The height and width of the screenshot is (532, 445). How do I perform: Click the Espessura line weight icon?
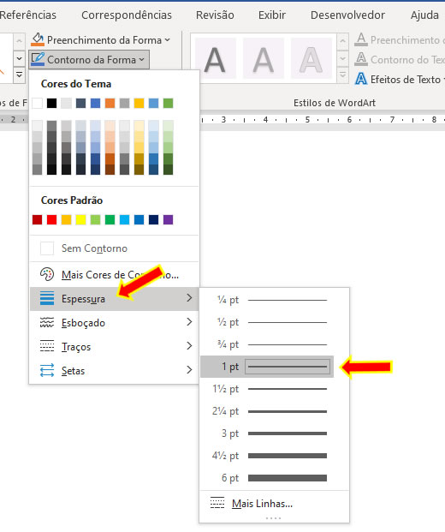[x=47, y=298]
